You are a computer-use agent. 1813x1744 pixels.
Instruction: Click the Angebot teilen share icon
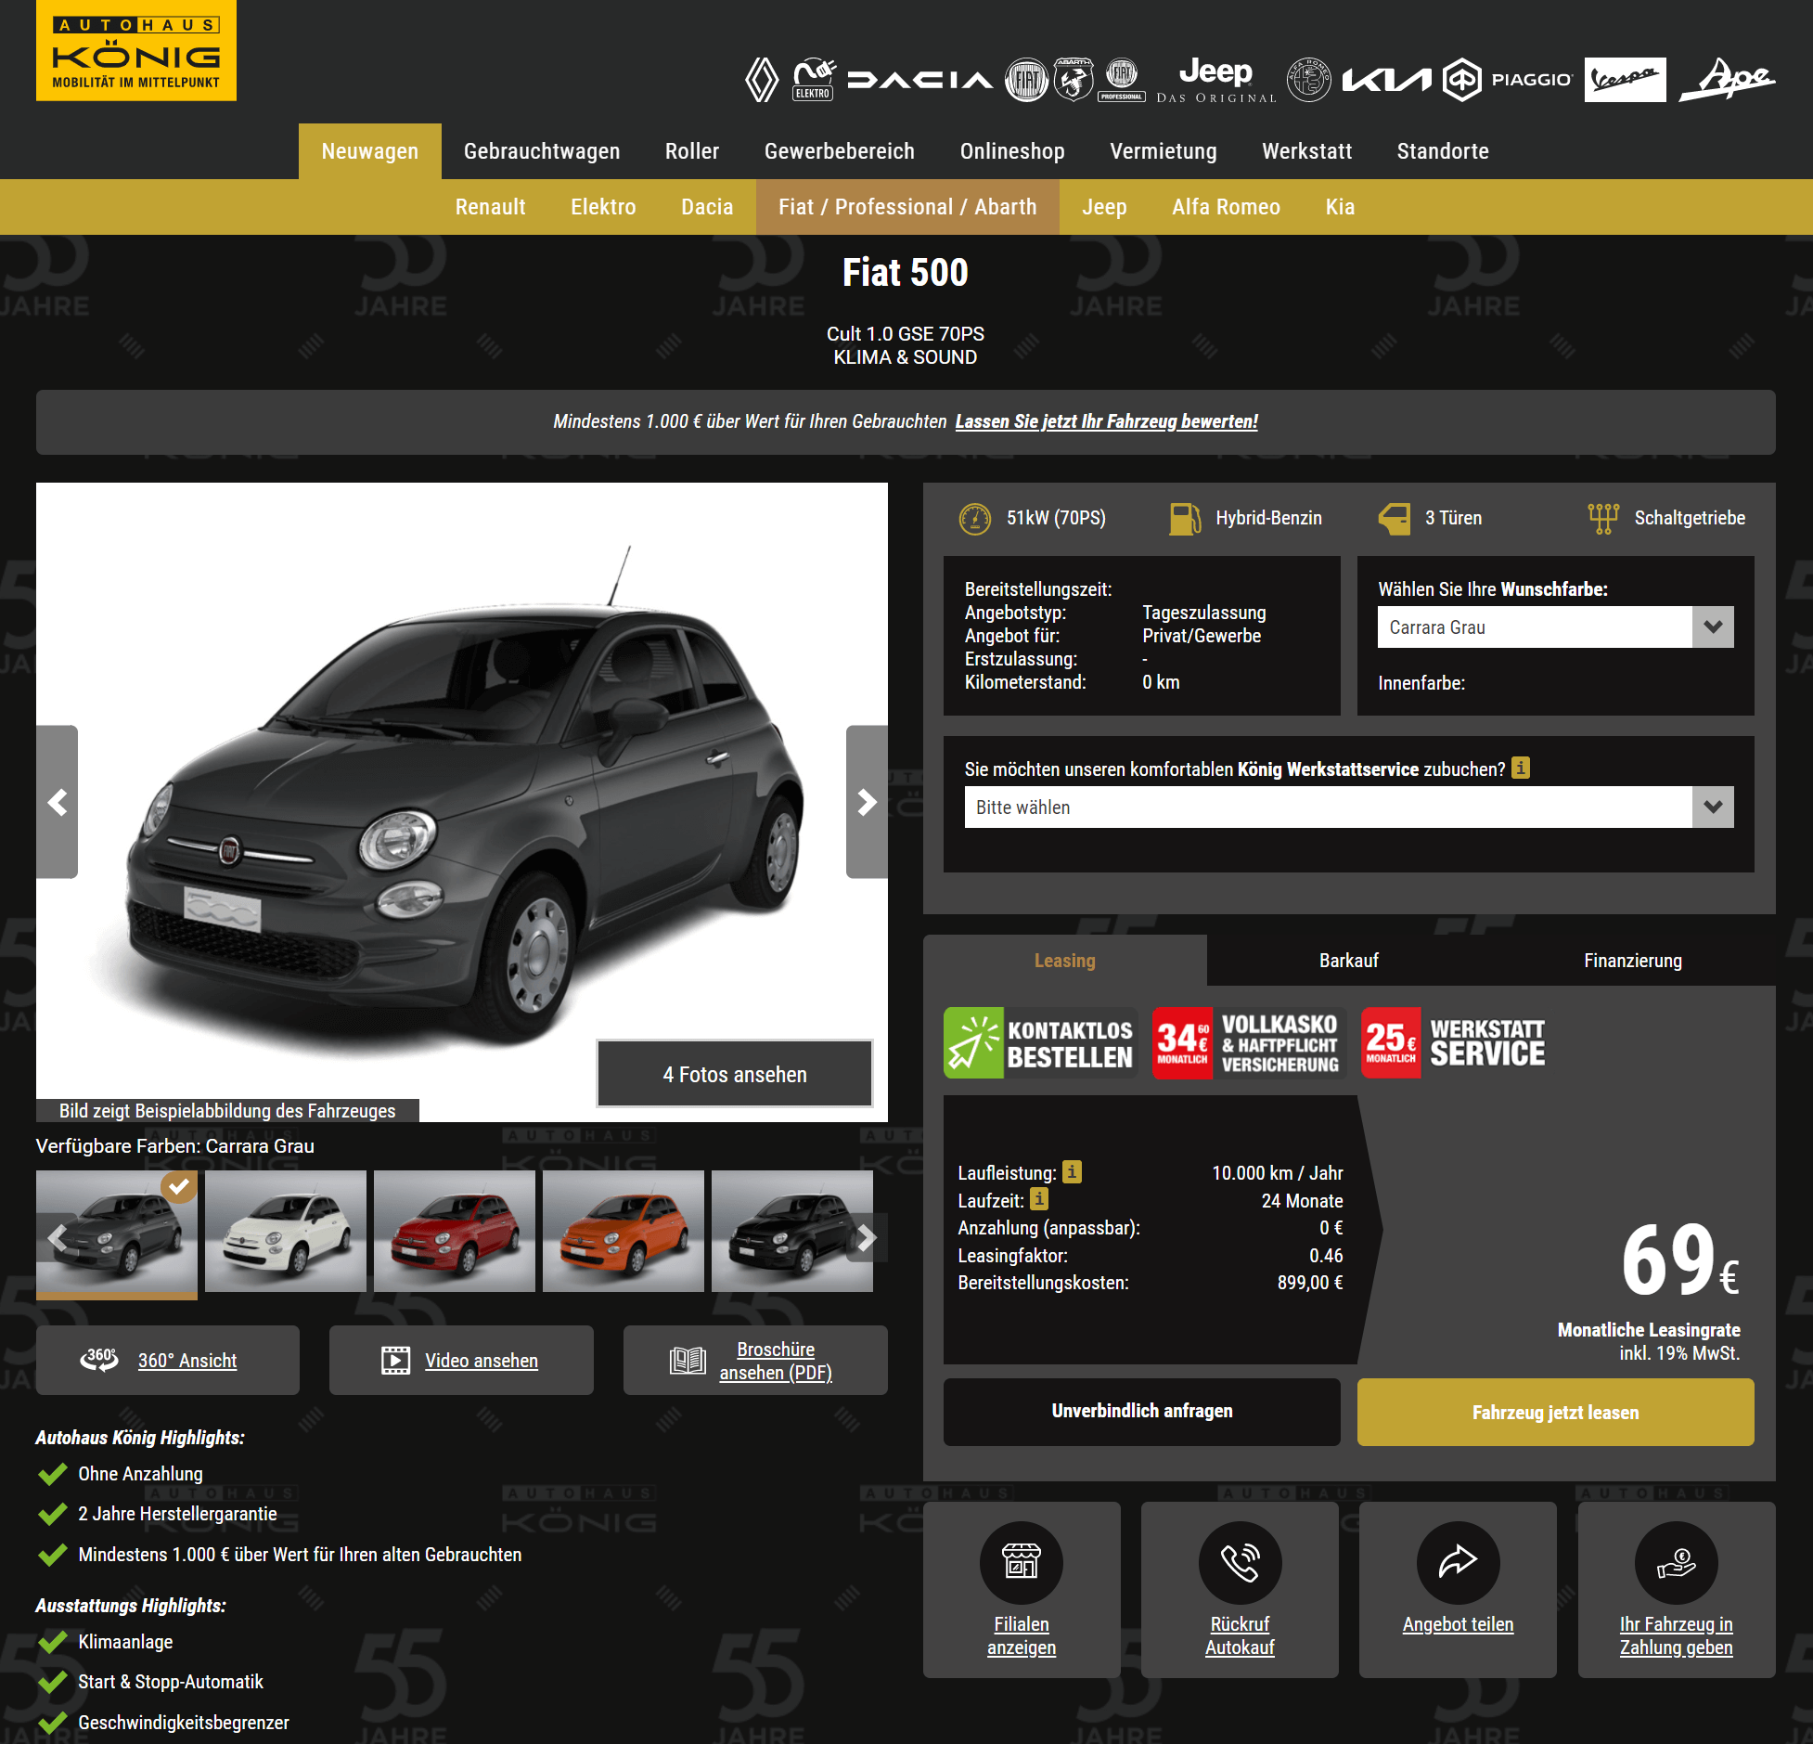pos(1458,1563)
